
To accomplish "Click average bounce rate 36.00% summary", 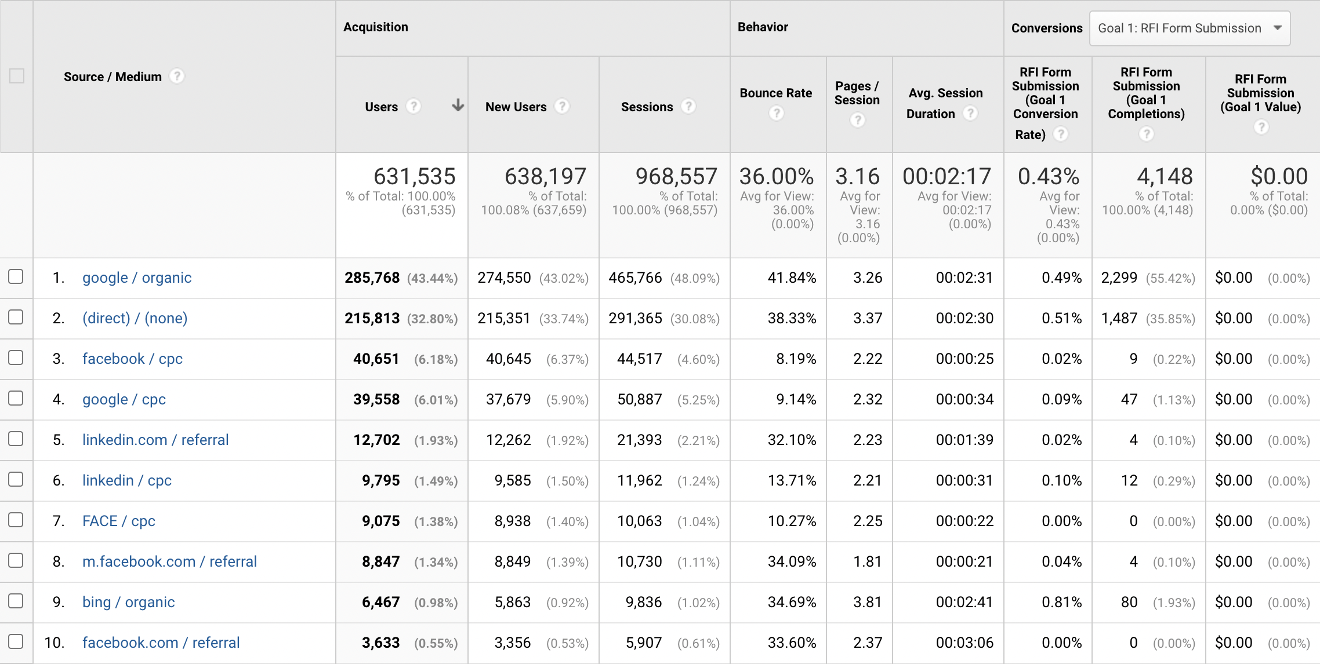I will (x=777, y=176).
